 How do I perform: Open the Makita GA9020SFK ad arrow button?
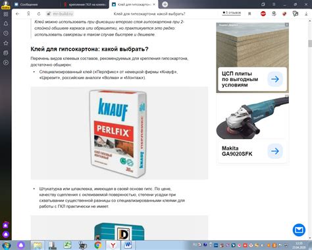click(275, 151)
